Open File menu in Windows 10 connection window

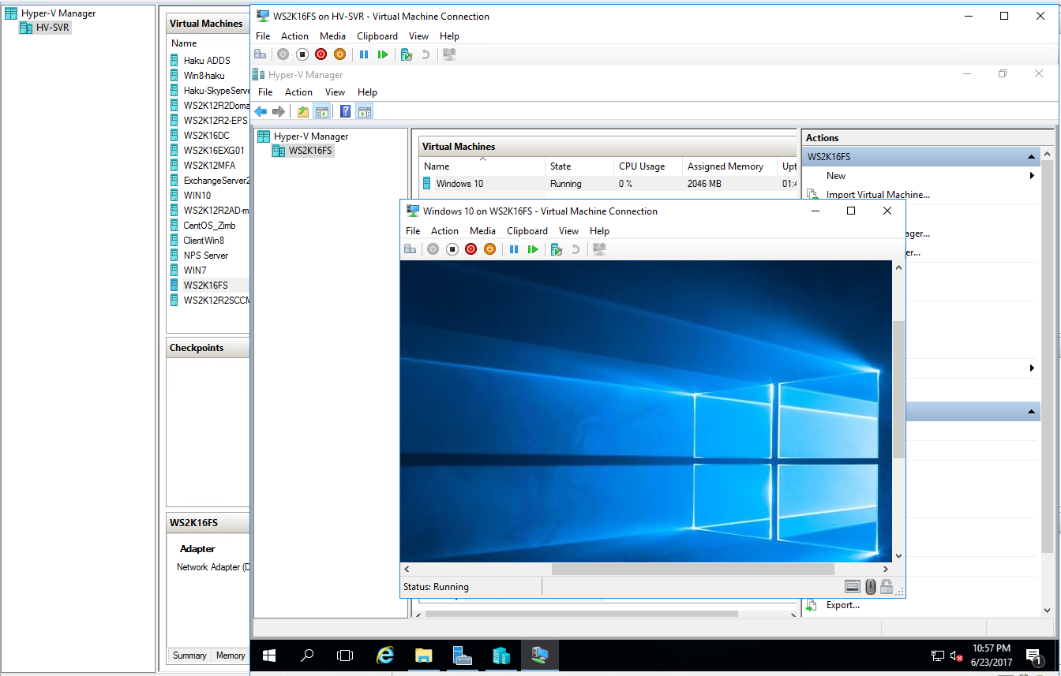point(413,231)
